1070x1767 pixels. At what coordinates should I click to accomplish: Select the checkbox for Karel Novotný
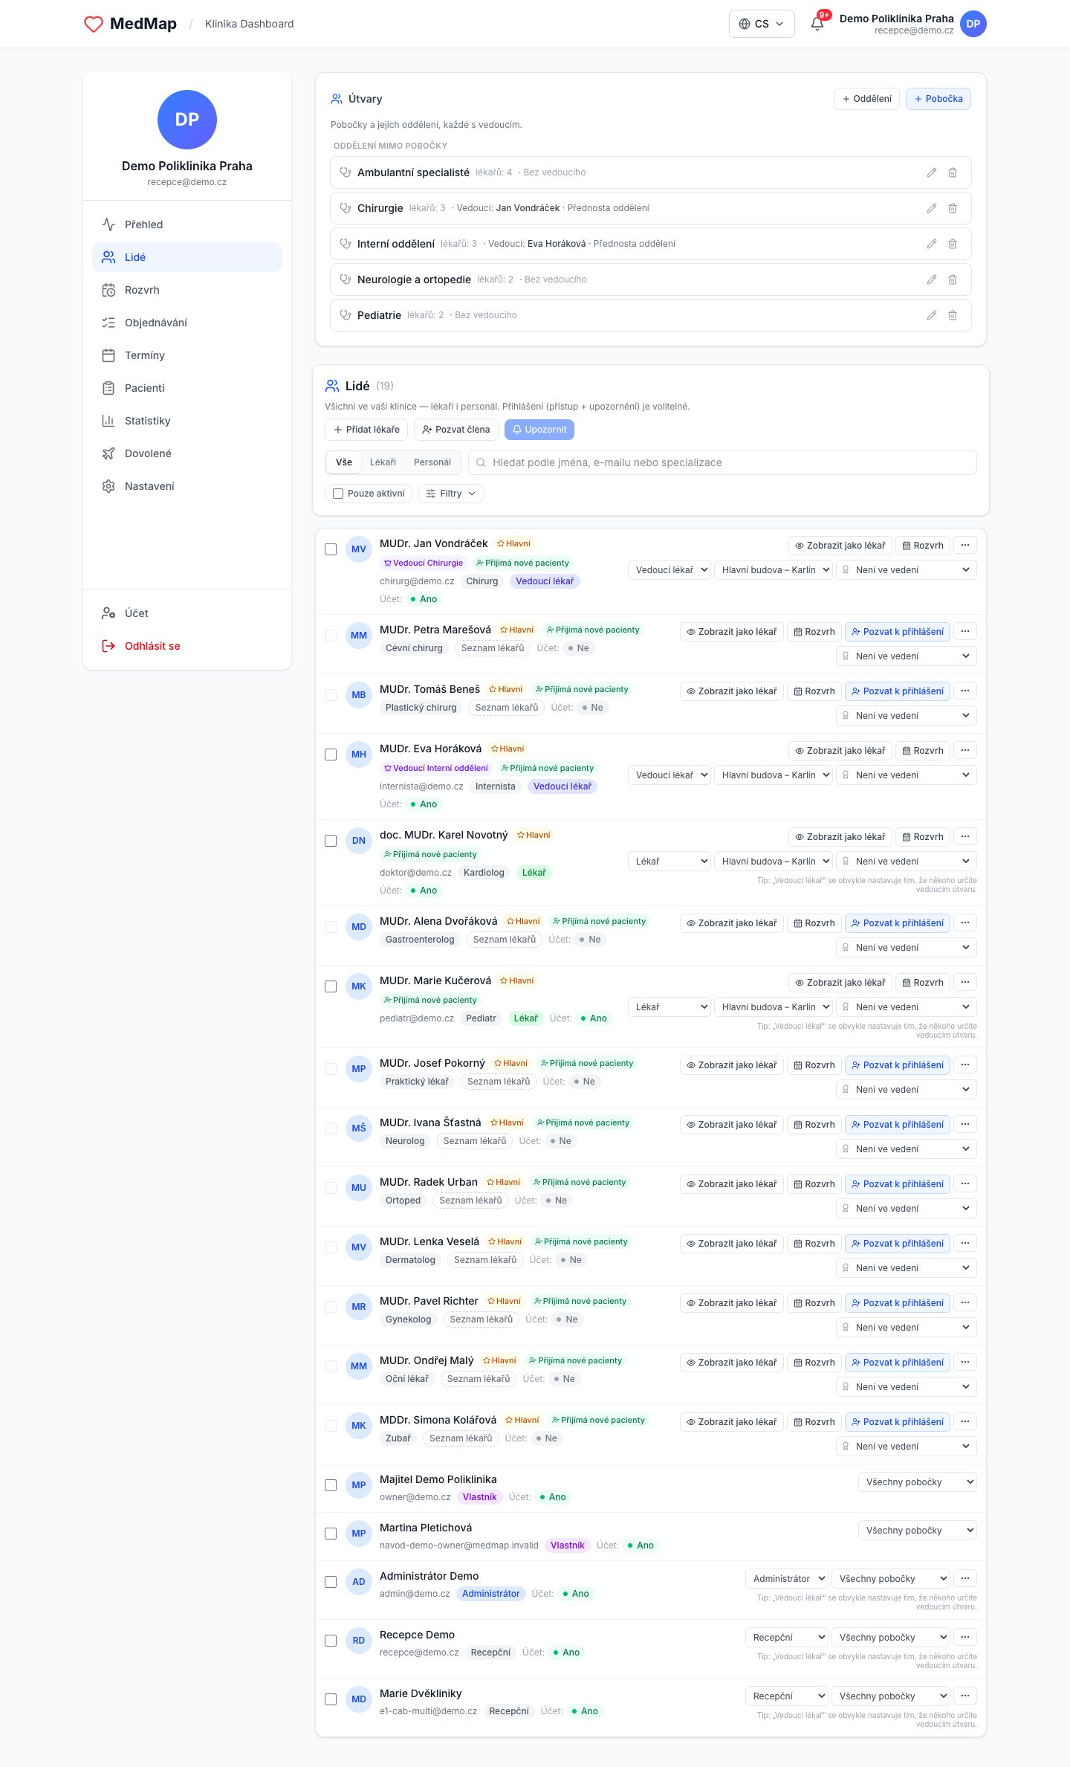pos(331,841)
